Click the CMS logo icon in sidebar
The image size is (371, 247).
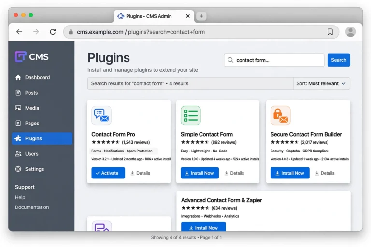20,56
